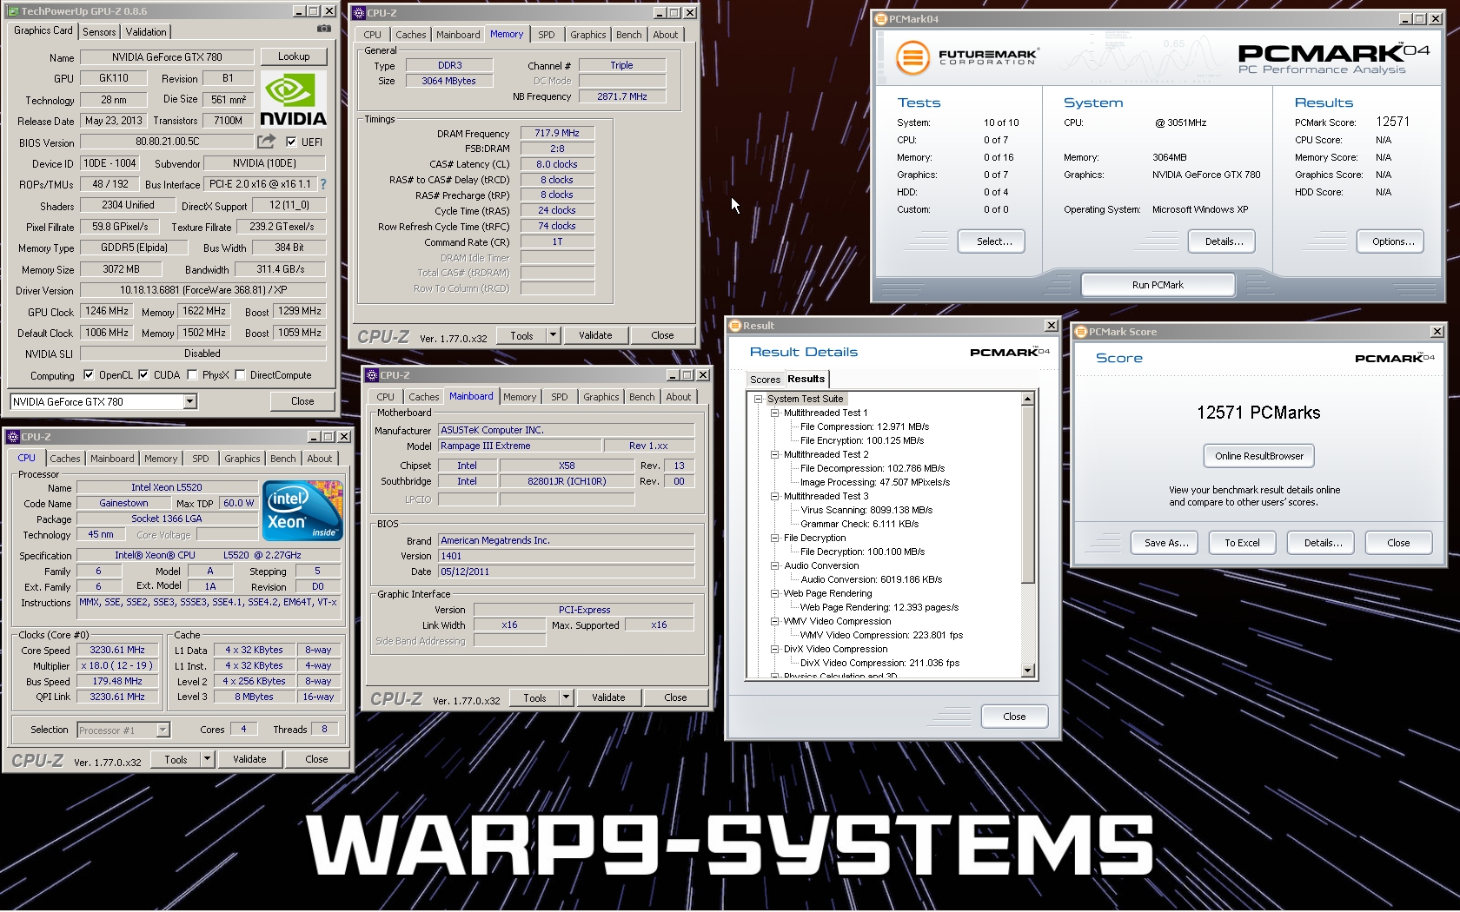Click bus interface question mark help icon
Screen dimensions: 1460x912
tap(323, 184)
